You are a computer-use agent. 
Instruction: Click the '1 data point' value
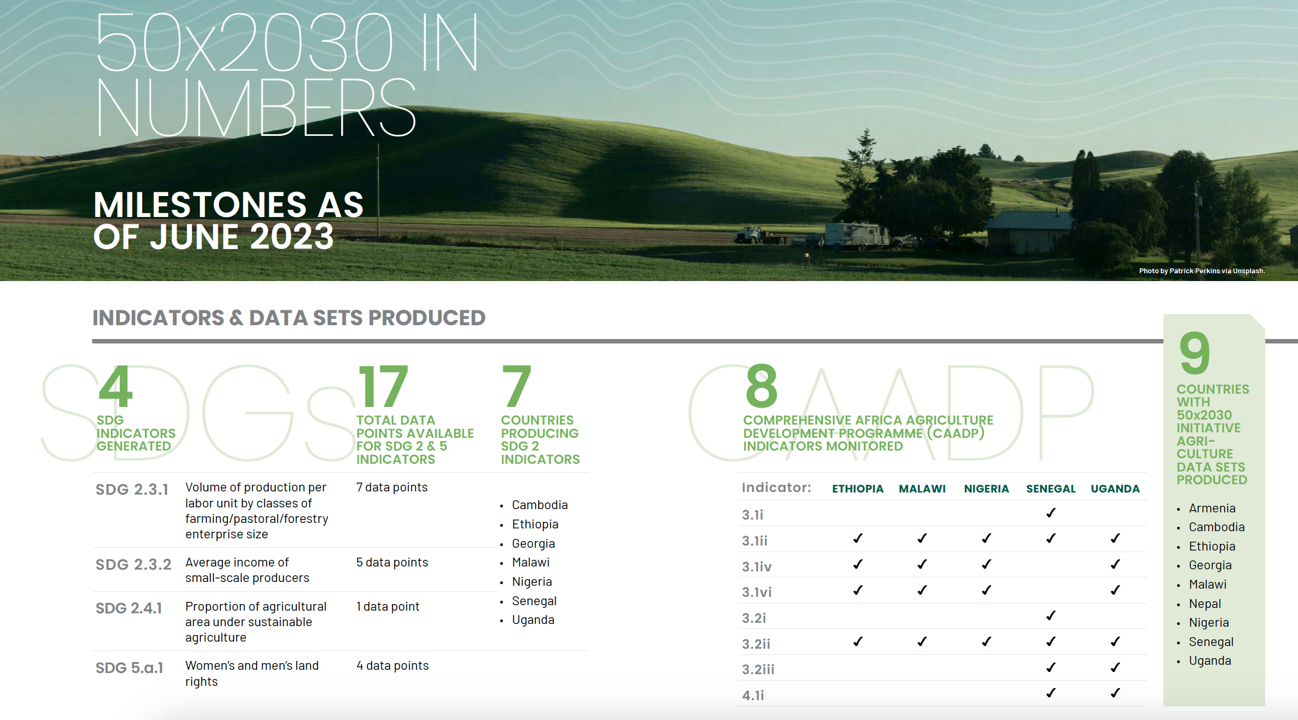tap(387, 606)
